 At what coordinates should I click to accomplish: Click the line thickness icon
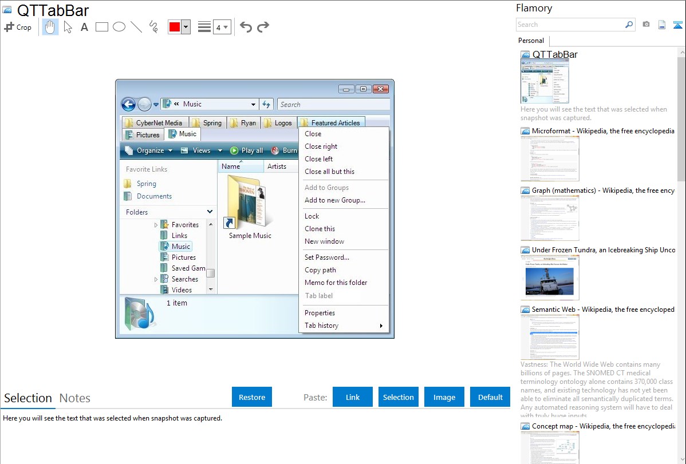coord(204,27)
